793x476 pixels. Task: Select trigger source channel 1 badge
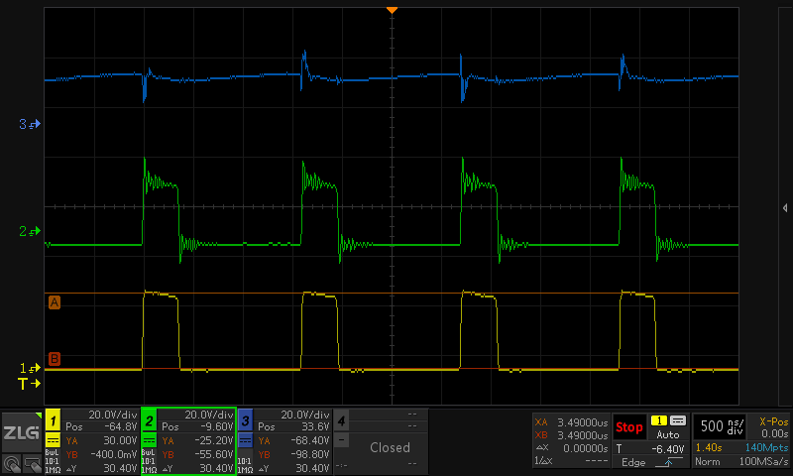click(x=659, y=420)
